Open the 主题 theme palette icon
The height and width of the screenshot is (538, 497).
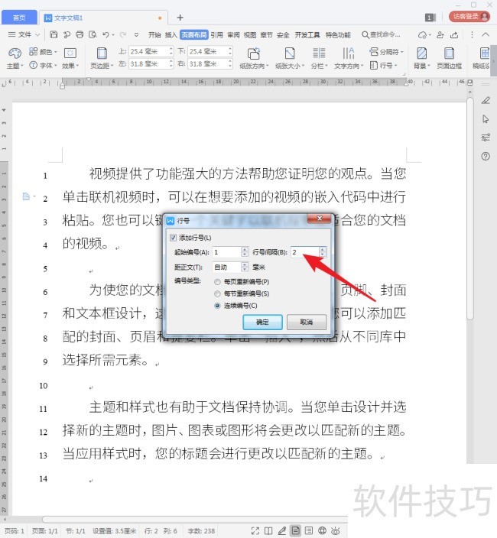[x=15, y=53]
